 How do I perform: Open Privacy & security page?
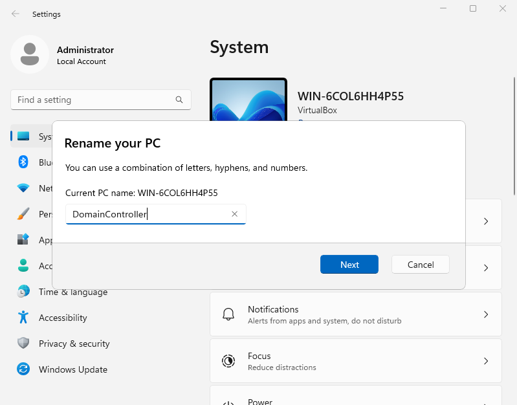point(74,344)
